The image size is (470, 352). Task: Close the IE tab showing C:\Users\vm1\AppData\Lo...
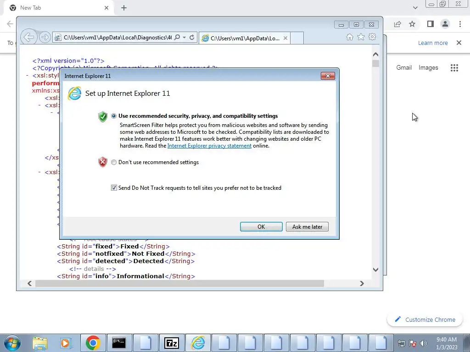pos(285,38)
